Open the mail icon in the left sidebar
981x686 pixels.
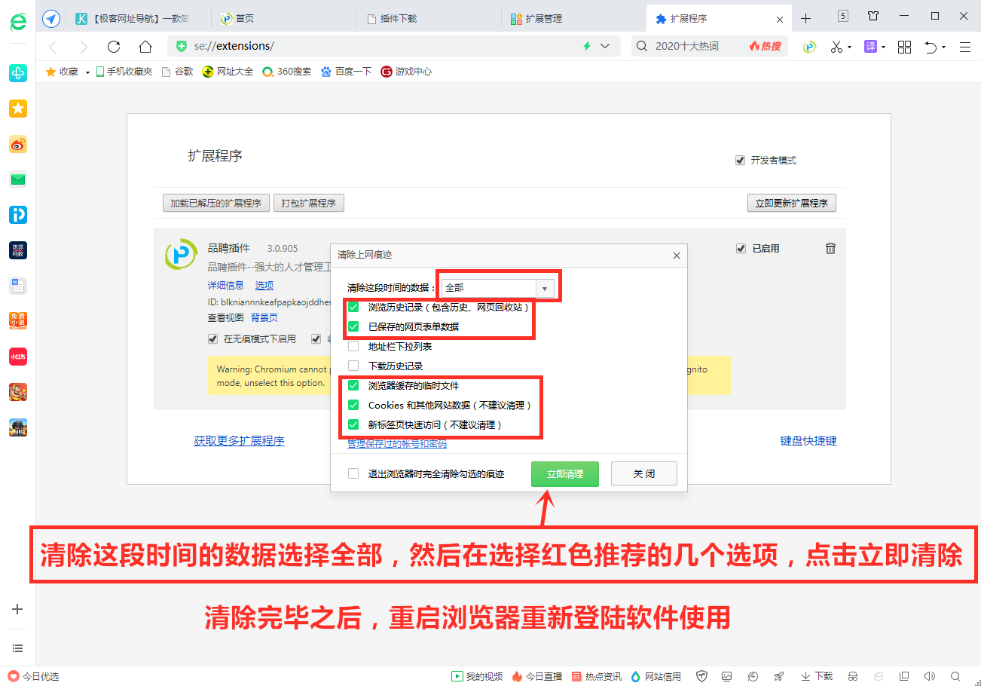tap(17, 179)
